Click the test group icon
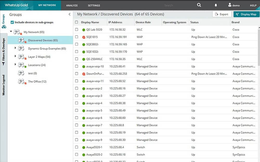This screenshot has height=162, width=260. click(21, 73)
